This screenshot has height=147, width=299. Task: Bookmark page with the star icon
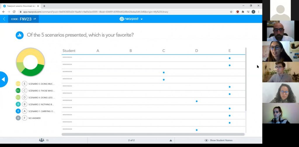point(231,12)
